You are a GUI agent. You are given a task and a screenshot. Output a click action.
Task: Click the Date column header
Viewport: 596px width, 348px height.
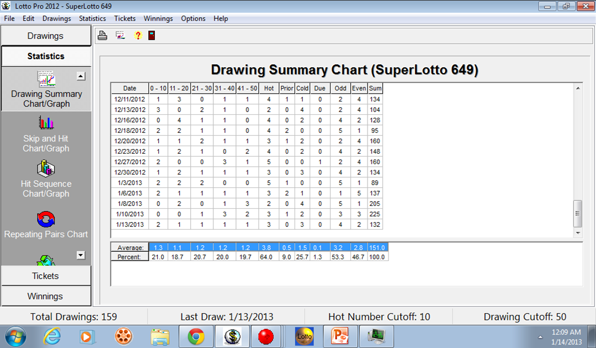click(x=130, y=88)
